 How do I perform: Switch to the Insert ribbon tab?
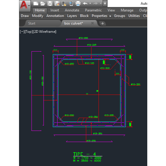(x=55, y=10)
